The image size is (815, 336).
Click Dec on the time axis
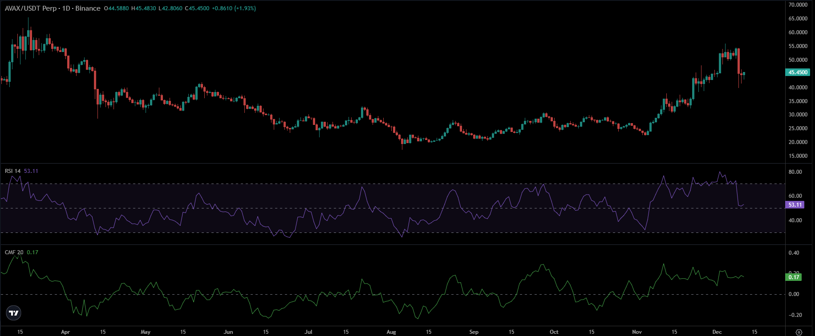(x=717, y=332)
